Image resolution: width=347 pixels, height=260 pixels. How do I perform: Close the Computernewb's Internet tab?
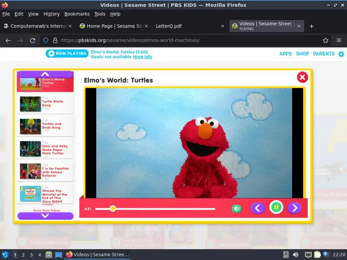(70, 26)
